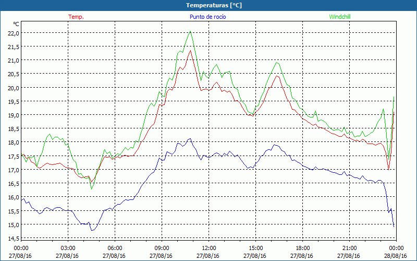Click the 12:00 time axis label
This screenshot has width=417, height=261.
tap(209, 248)
